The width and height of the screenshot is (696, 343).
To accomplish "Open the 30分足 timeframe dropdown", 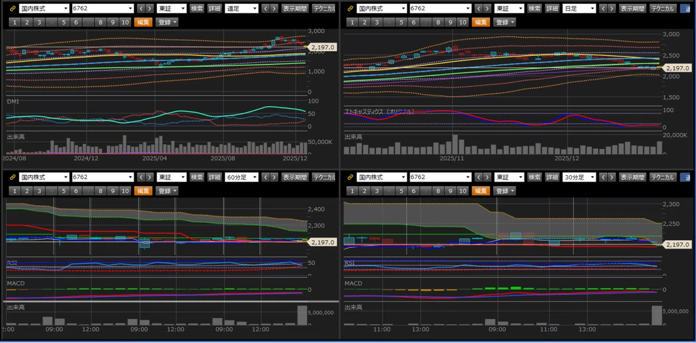I will tap(579, 177).
